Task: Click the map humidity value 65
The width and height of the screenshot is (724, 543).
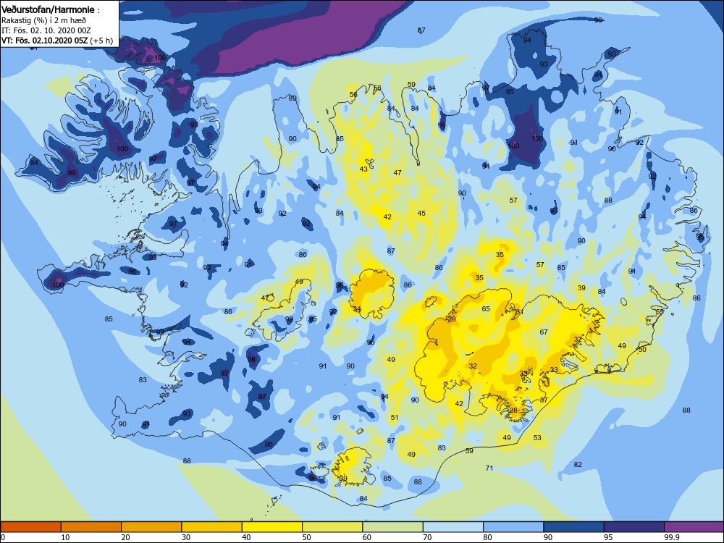Action: click(x=486, y=309)
